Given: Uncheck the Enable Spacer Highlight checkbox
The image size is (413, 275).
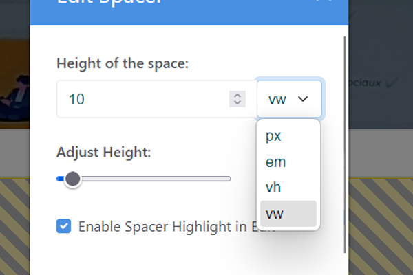Looking at the screenshot, I should (64, 226).
